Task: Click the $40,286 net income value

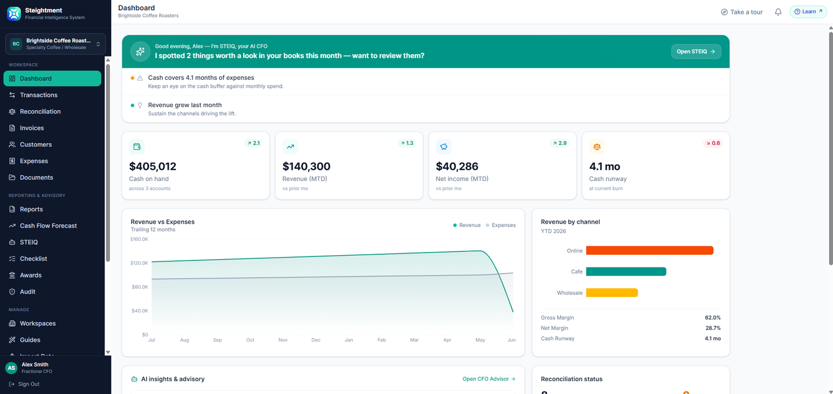Action: 457,166
